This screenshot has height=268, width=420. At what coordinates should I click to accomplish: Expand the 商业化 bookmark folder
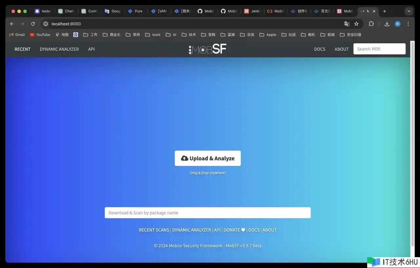[x=112, y=34]
